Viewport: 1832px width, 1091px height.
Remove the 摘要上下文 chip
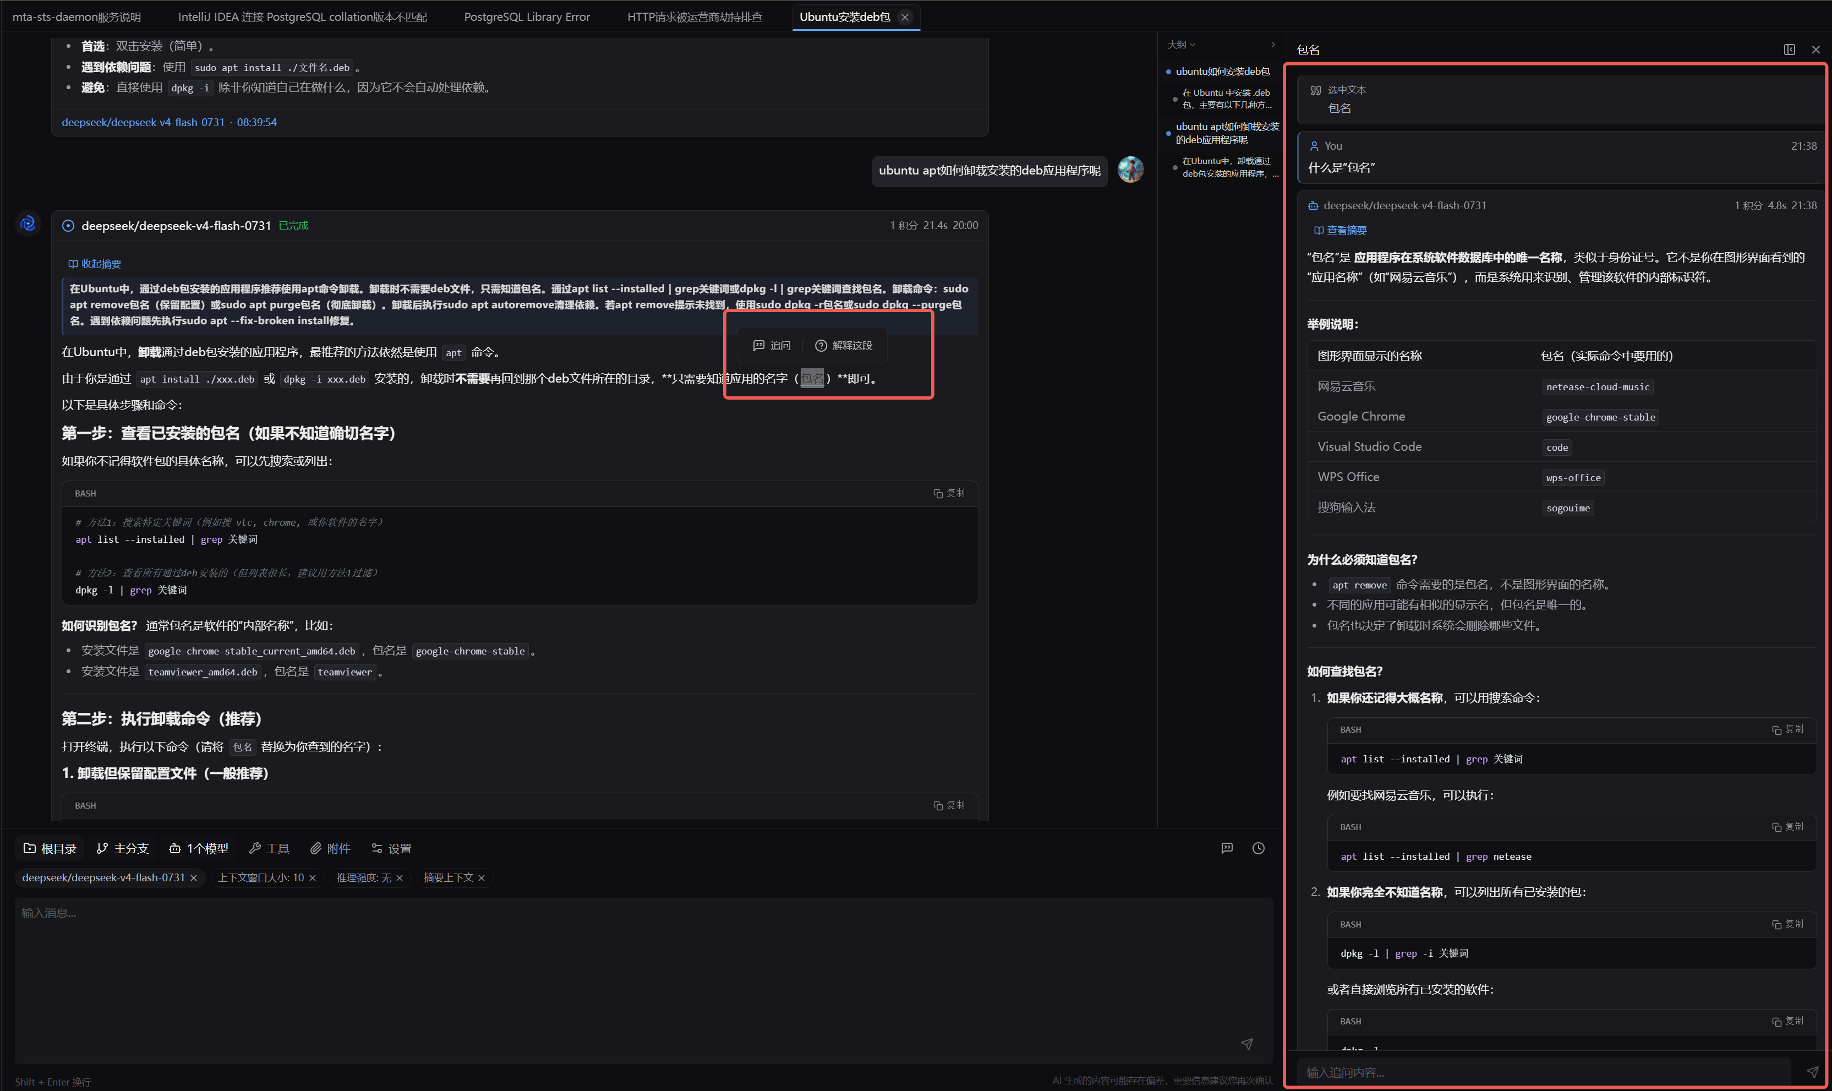[482, 878]
